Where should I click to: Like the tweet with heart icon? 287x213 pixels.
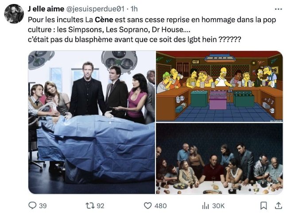pos(148,205)
